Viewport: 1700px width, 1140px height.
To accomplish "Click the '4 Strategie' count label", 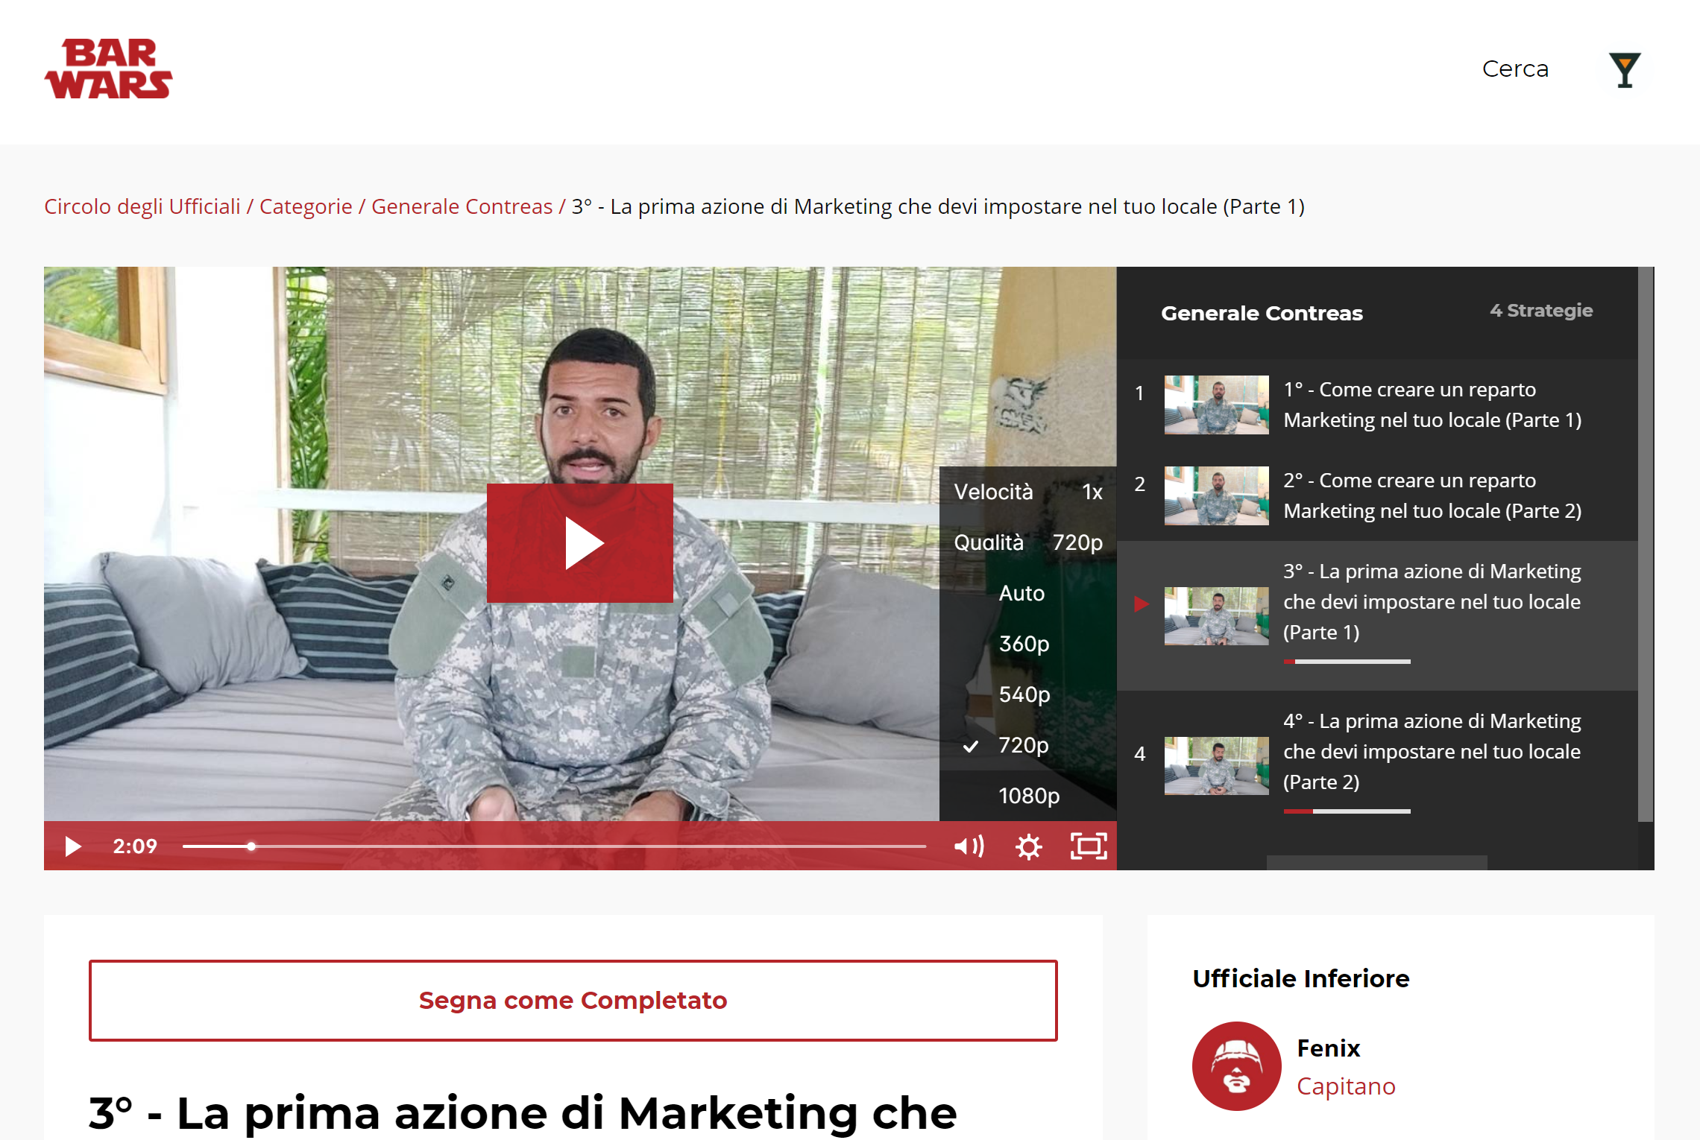I will click(1541, 311).
